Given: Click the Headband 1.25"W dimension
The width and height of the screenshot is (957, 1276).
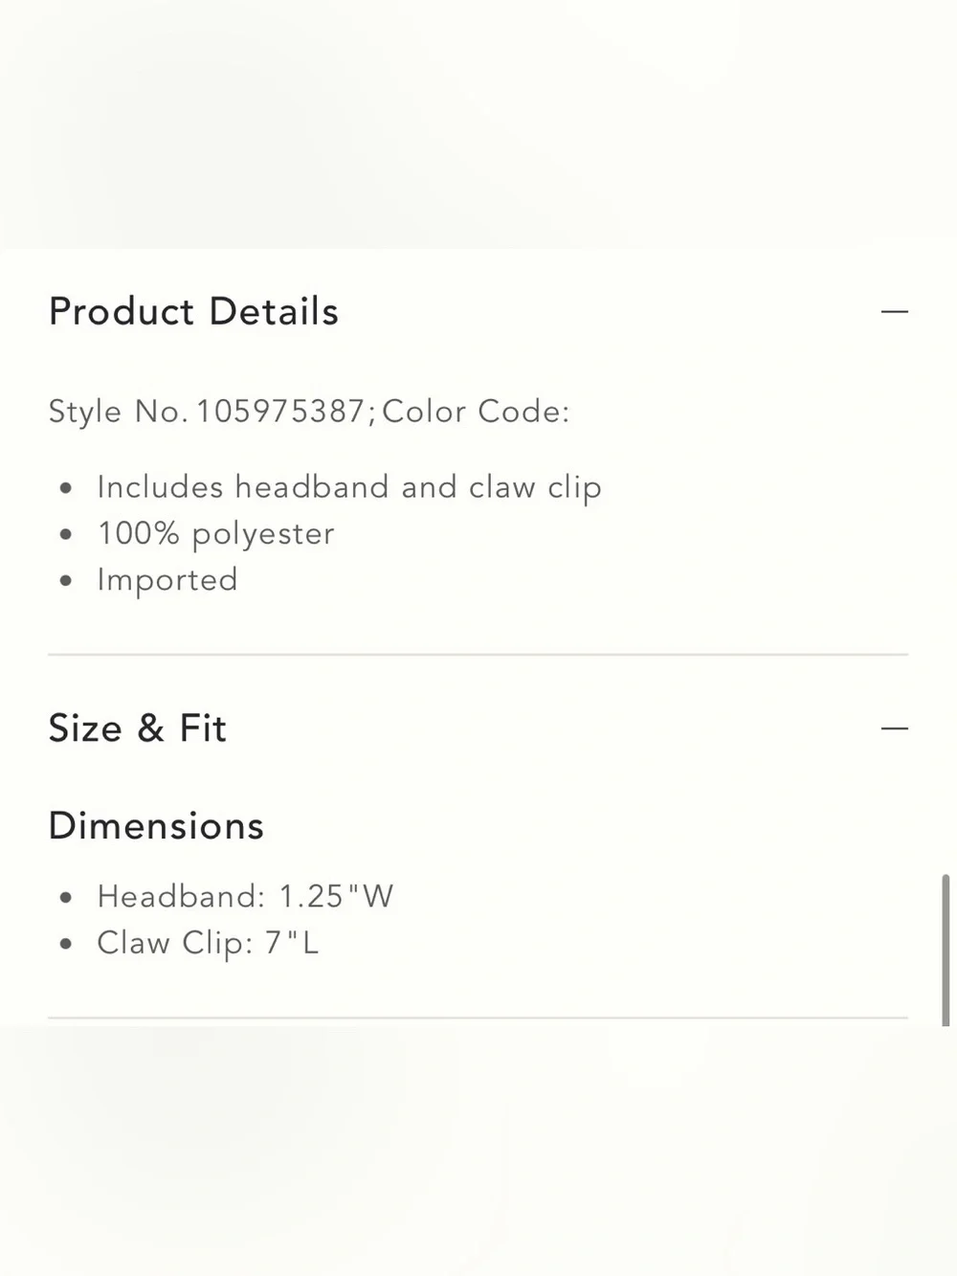Looking at the screenshot, I should tap(245, 897).
